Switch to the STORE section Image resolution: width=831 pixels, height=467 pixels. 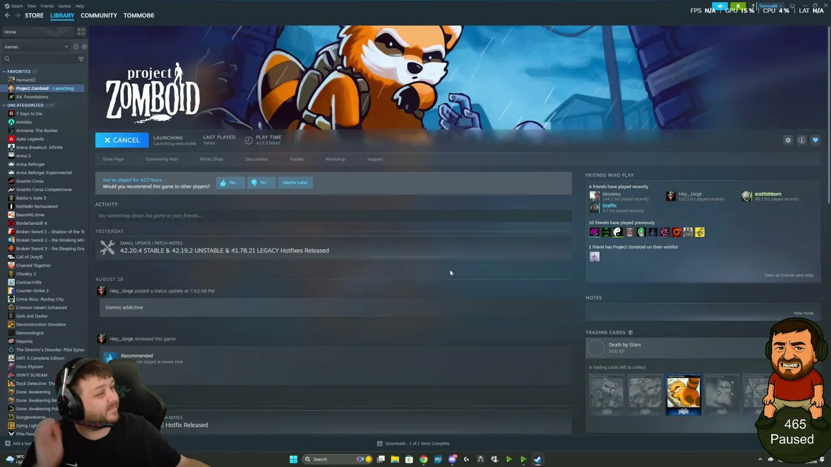[x=34, y=16]
